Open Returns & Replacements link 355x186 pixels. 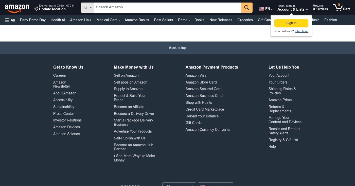[x=280, y=109]
